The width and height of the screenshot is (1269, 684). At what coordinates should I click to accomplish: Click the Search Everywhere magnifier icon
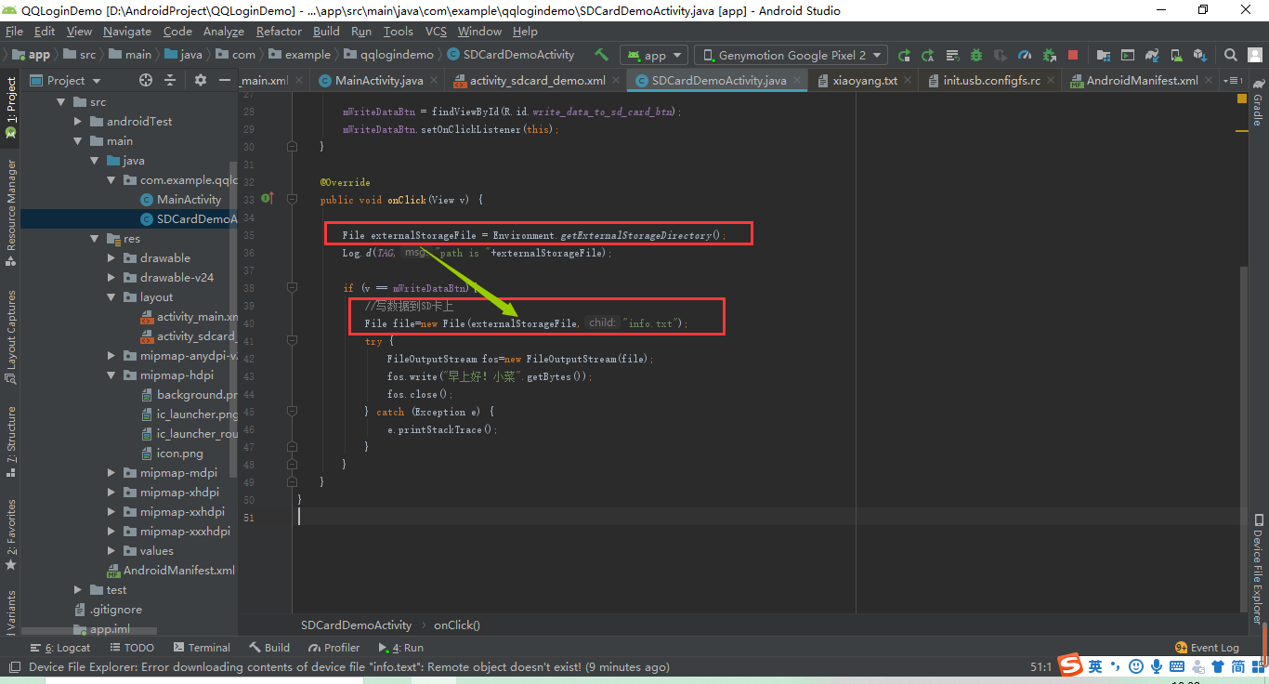tap(1231, 55)
